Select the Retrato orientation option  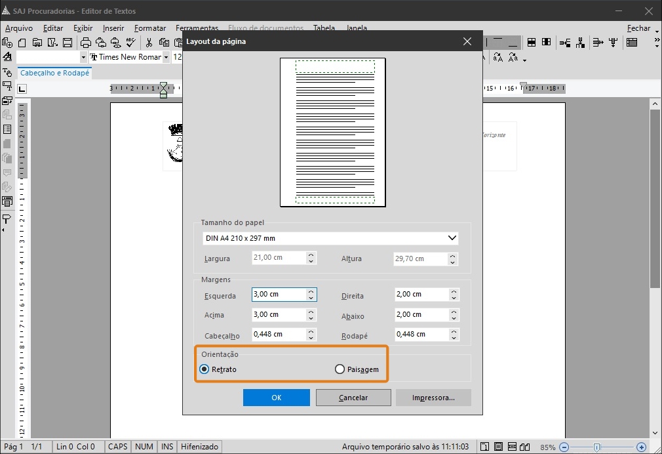[x=204, y=369]
